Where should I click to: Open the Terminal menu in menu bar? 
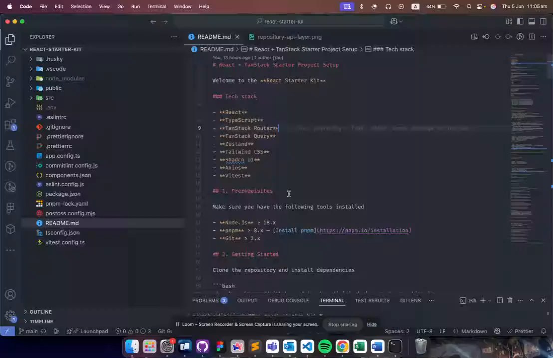click(x=157, y=6)
